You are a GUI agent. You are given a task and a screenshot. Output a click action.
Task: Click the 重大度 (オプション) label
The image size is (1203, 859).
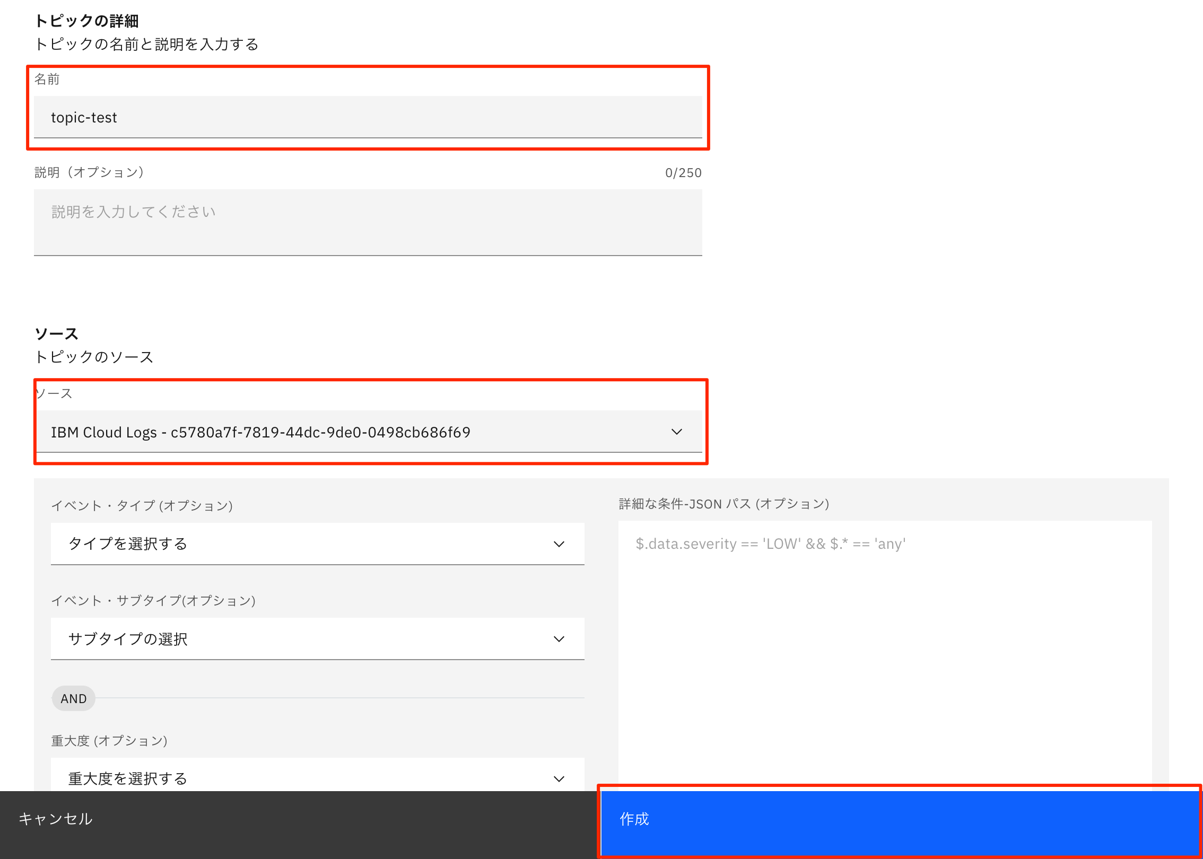pos(109,741)
